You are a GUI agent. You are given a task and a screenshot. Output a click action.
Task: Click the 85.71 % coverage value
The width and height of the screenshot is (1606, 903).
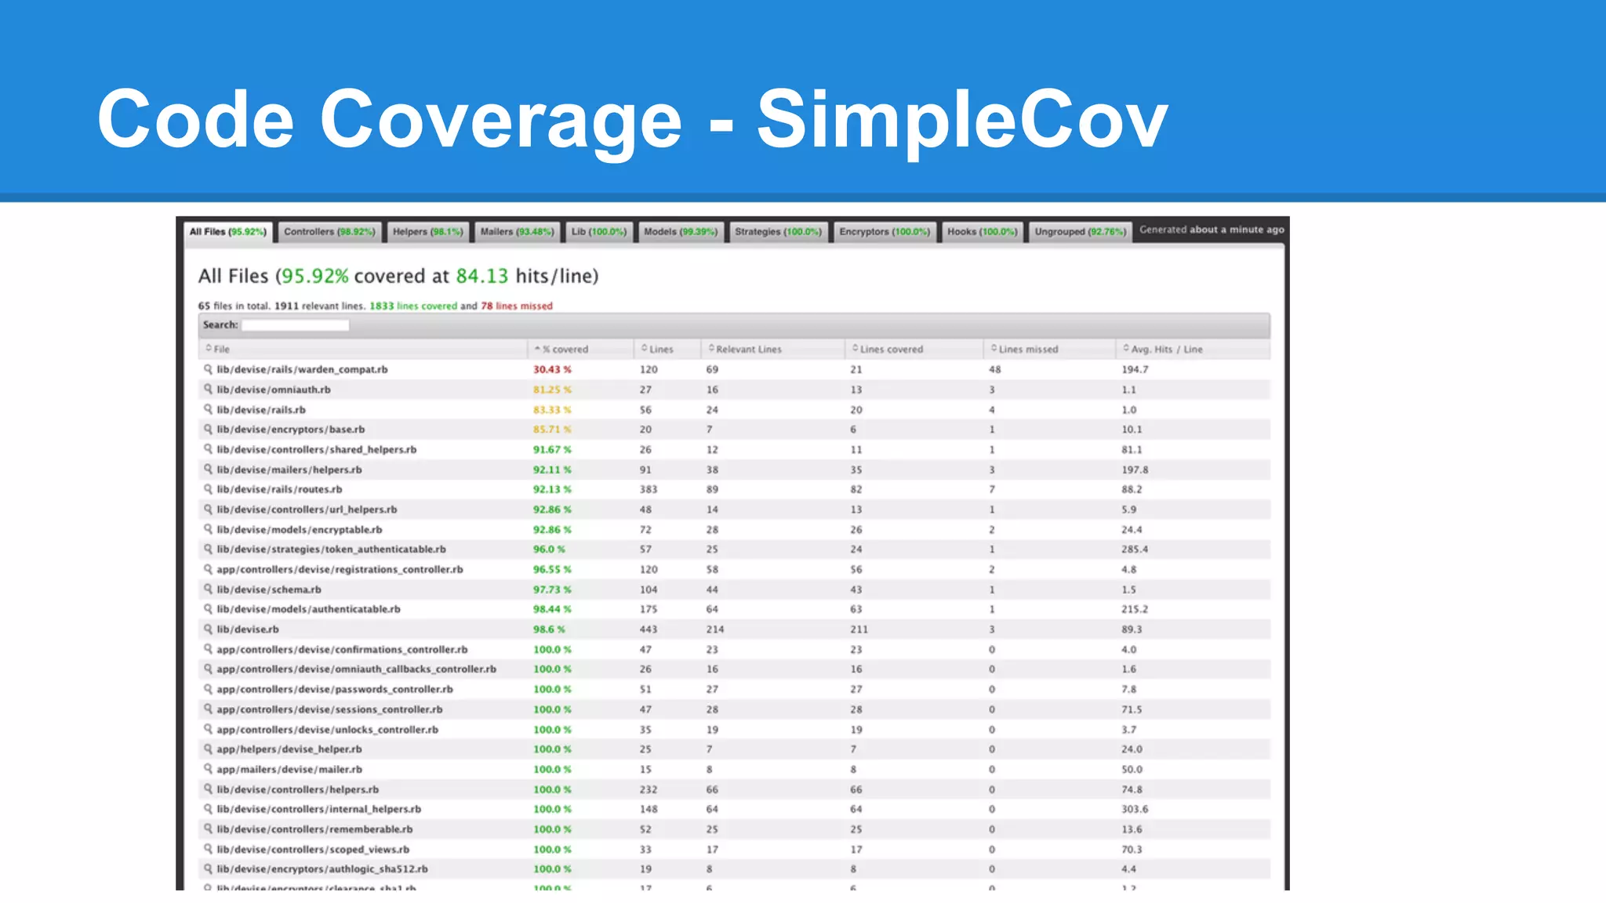click(552, 430)
